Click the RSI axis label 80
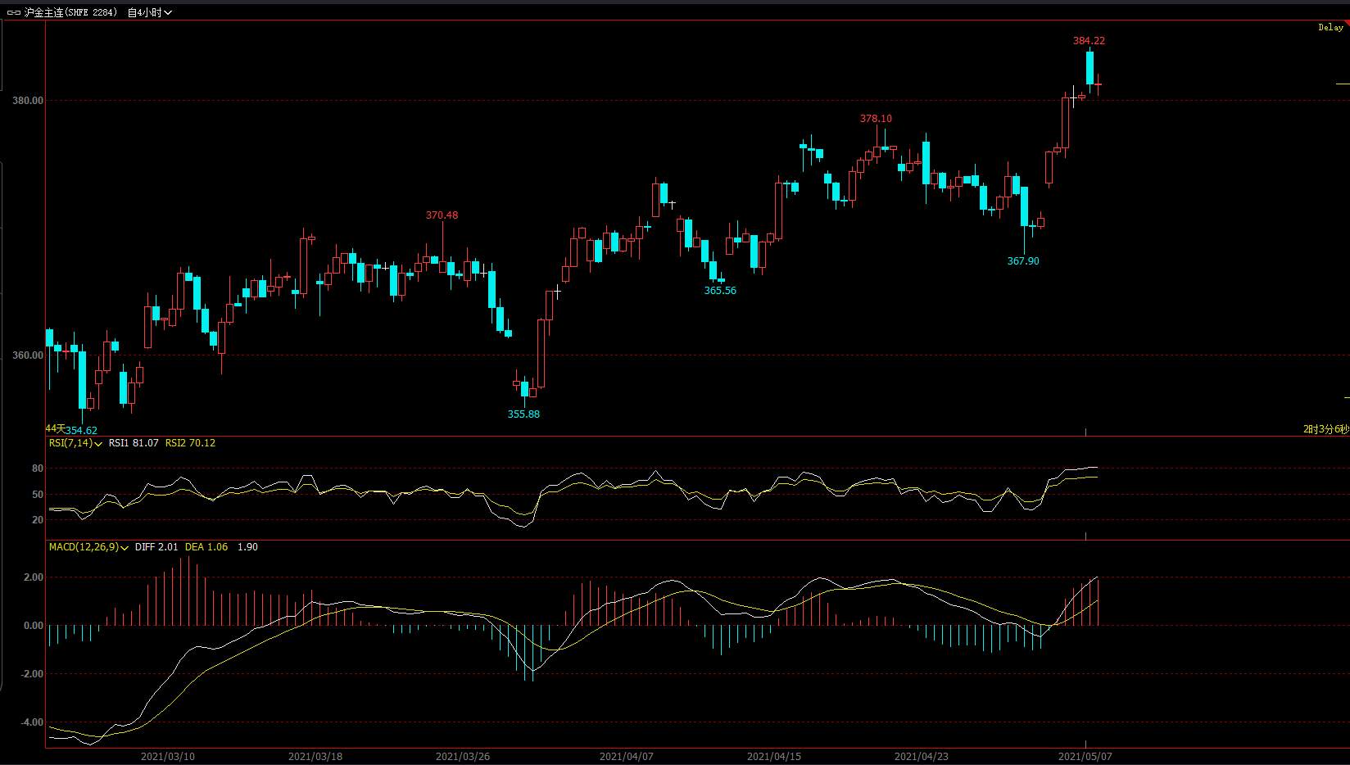The image size is (1350, 765). 38,469
